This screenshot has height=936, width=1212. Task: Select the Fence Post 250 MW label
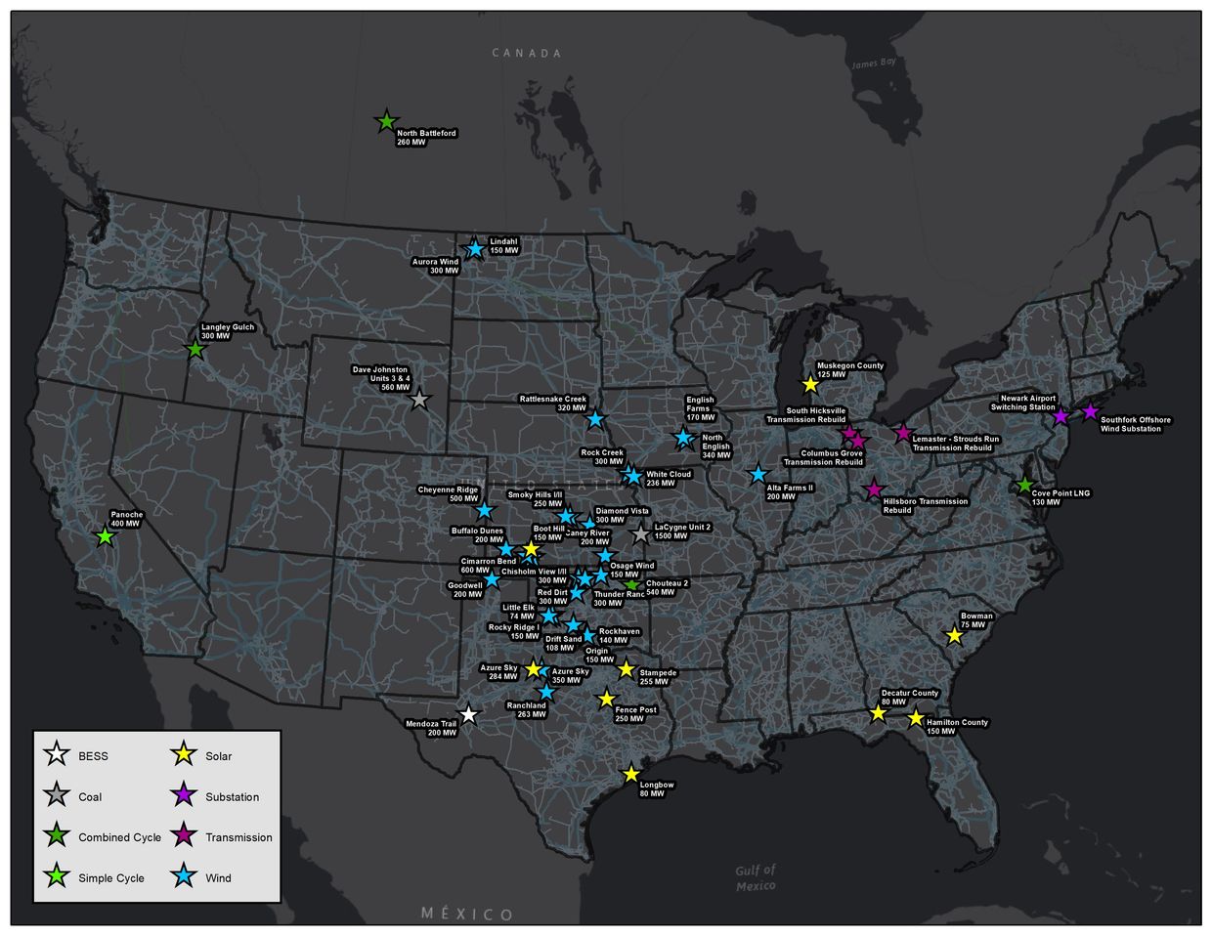pos(635,714)
